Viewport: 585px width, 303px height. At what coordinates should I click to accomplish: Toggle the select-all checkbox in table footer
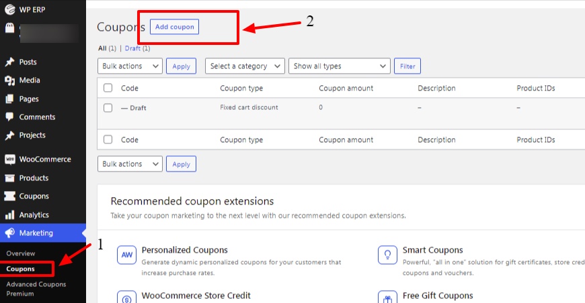pos(108,139)
